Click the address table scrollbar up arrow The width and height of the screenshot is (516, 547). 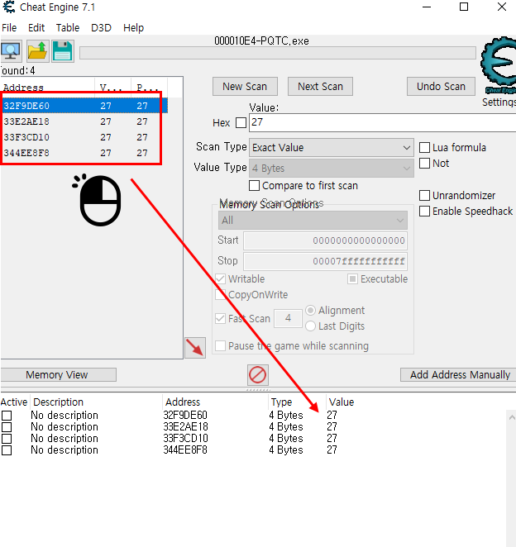coord(512,417)
